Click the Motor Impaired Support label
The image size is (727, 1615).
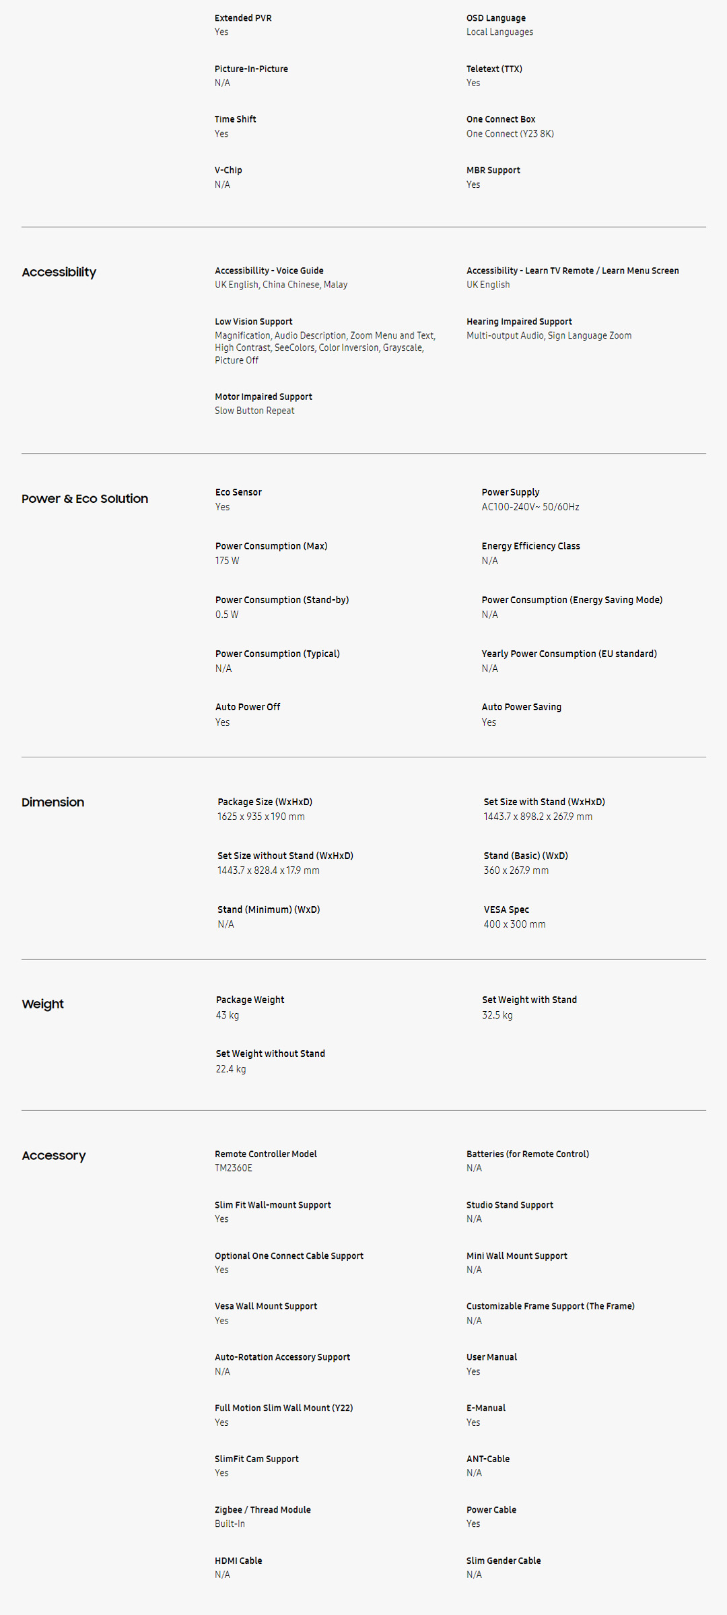pos(263,397)
